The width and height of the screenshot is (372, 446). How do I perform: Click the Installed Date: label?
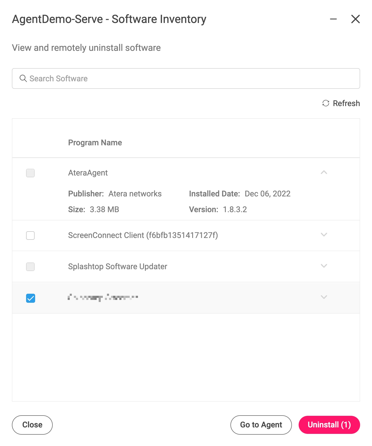pyautogui.click(x=214, y=194)
